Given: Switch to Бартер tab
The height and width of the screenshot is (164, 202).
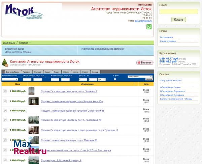Looking at the screenshot, I should point(95,72).
